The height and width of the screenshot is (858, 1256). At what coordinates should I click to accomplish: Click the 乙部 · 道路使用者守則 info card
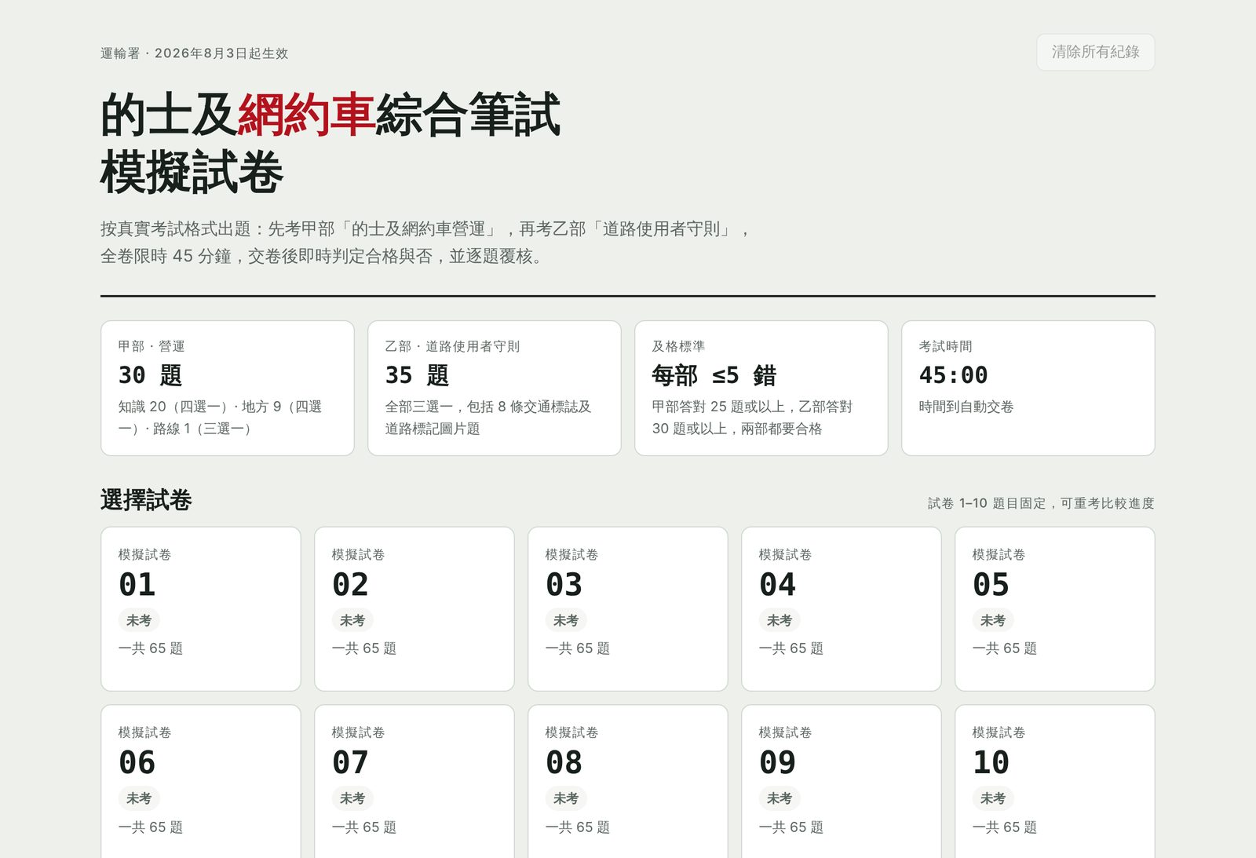click(495, 388)
